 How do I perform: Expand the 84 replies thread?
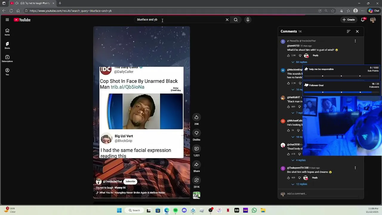click(299, 62)
